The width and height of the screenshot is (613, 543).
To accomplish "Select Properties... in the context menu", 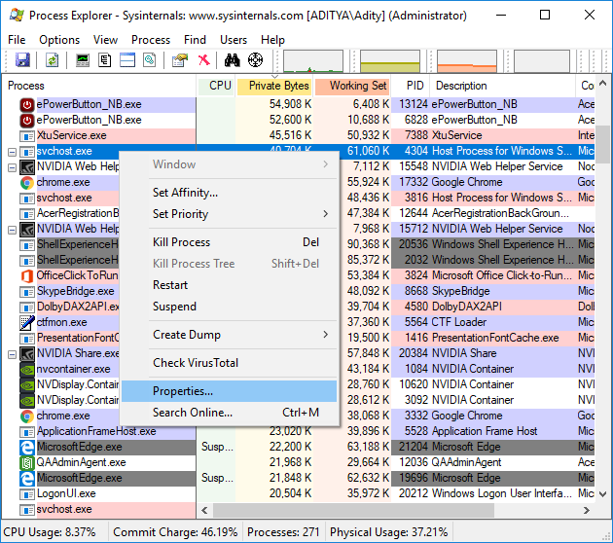I will (183, 391).
